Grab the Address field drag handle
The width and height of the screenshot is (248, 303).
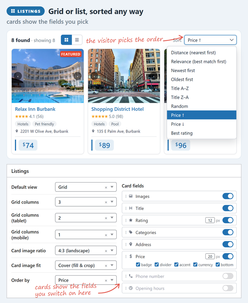(126, 245)
